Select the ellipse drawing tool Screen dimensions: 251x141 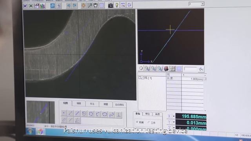point(105,114)
